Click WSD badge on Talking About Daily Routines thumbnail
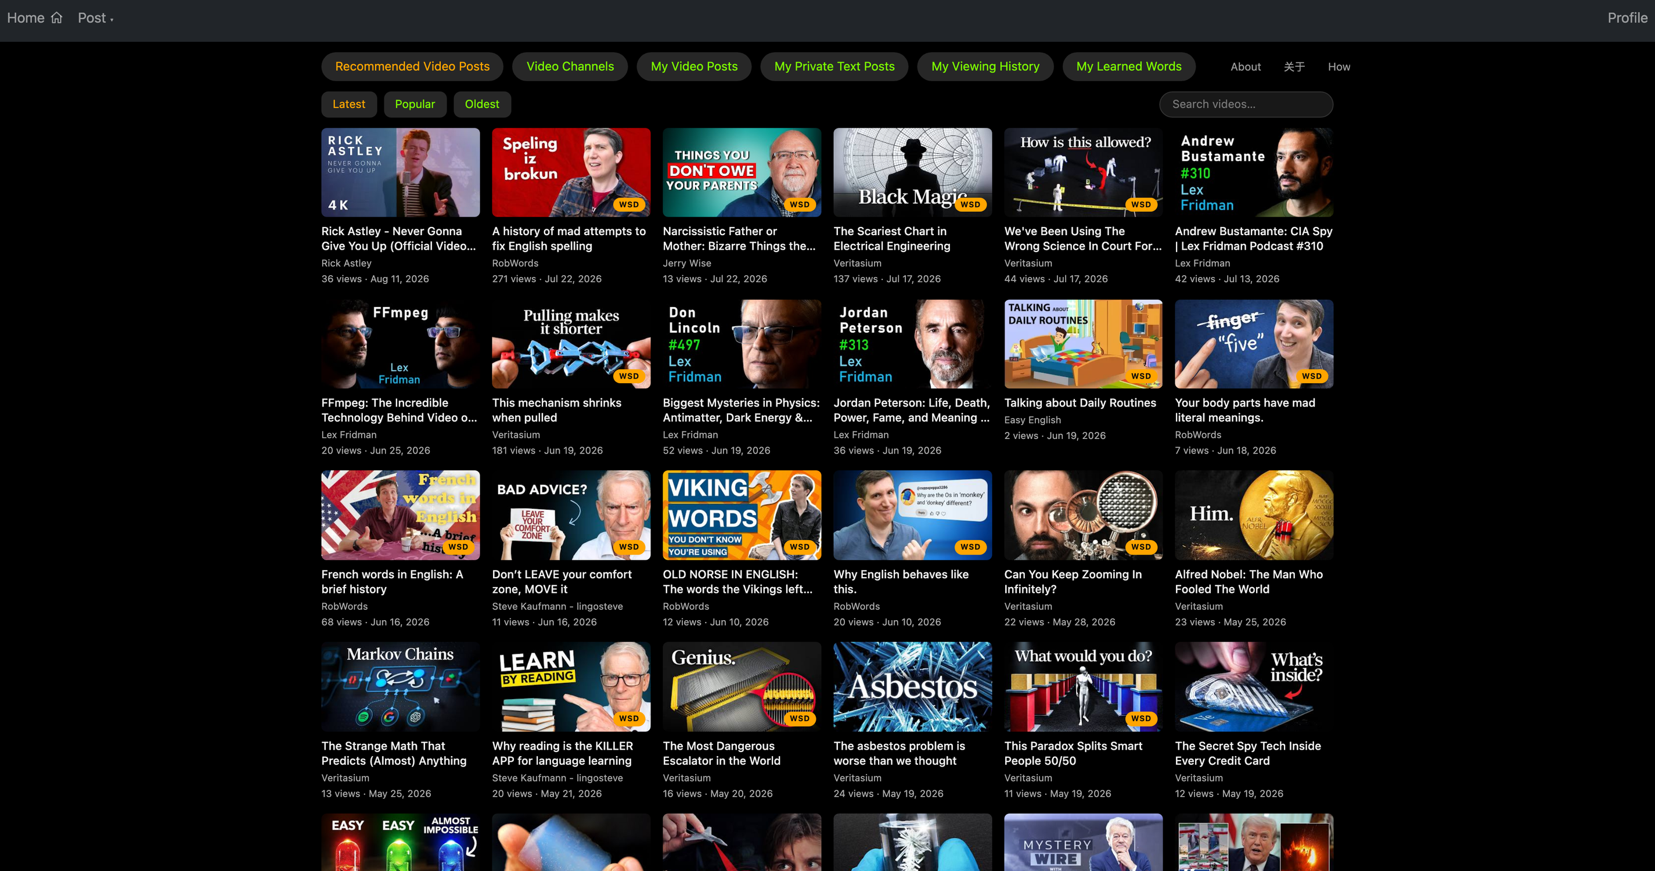Screen dimensions: 1655x871 click(1141, 376)
